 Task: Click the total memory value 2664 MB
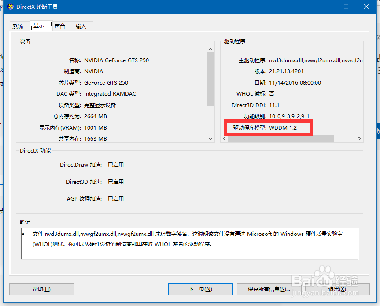pyautogui.click(x=95, y=116)
